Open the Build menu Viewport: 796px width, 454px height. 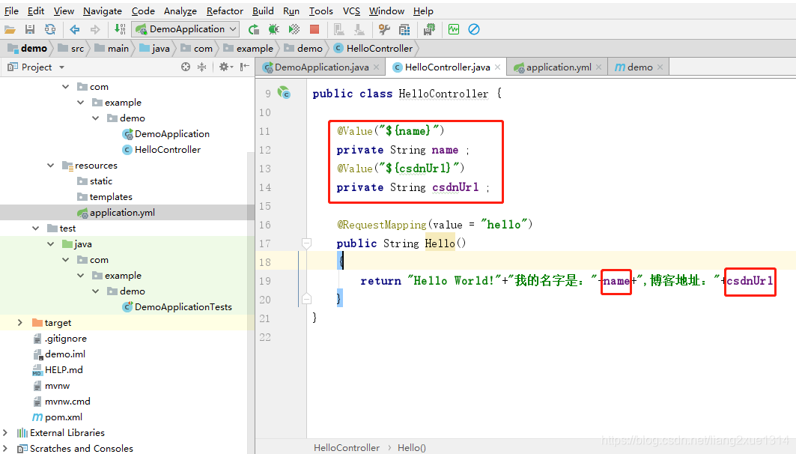262,10
